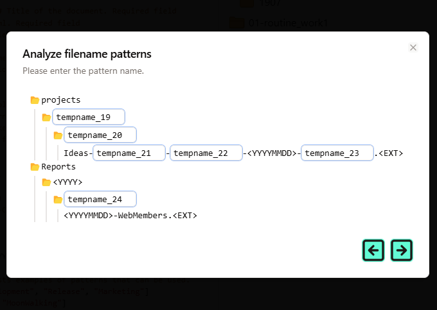The height and width of the screenshot is (310, 437).
Task: Close the Analyze filename patterns dialog
Action: [413, 47]
